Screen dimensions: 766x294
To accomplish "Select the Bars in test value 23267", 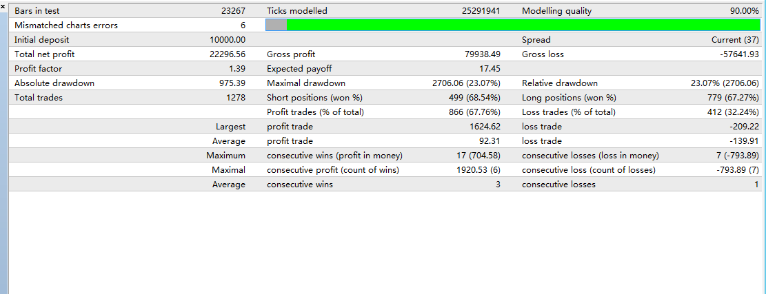I will coord(233,11).
